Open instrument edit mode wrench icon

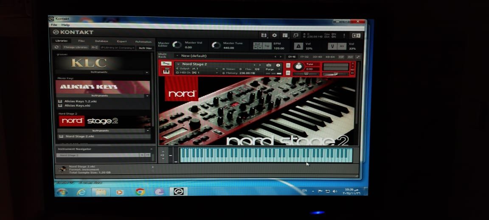point(166,64)
